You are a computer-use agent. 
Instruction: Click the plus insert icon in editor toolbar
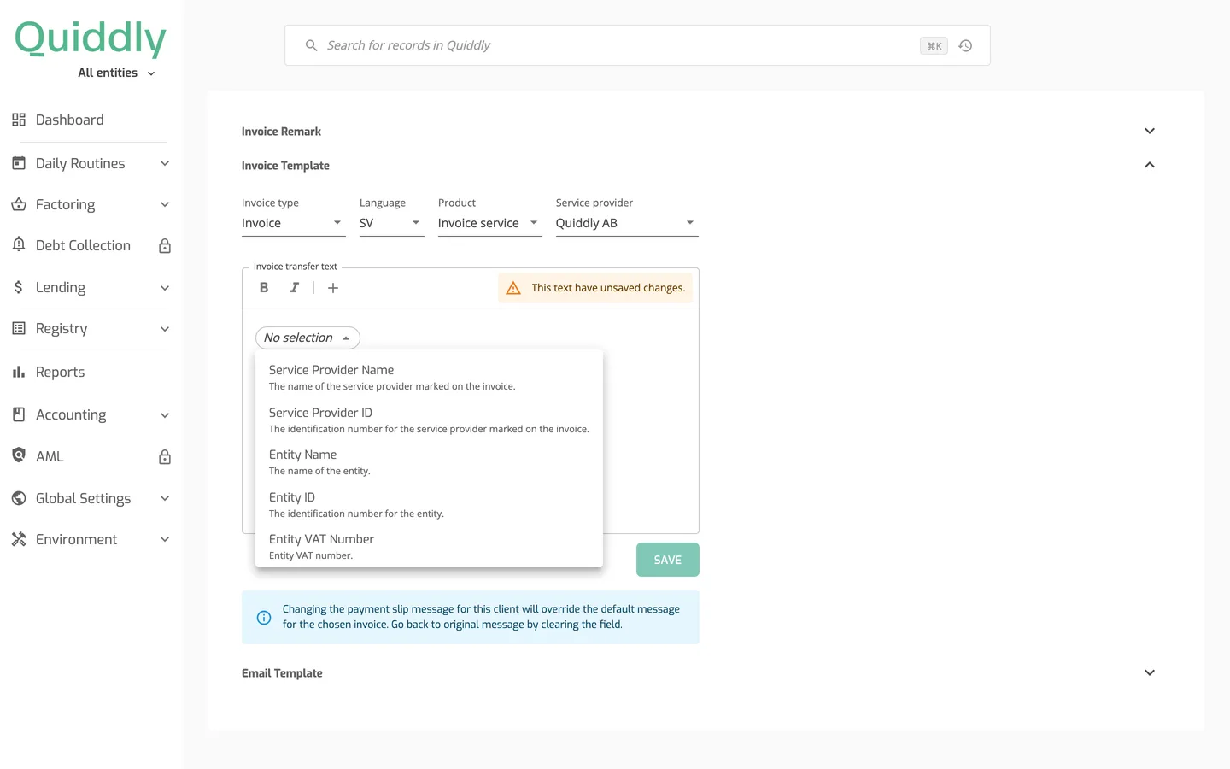coord(333,288)
